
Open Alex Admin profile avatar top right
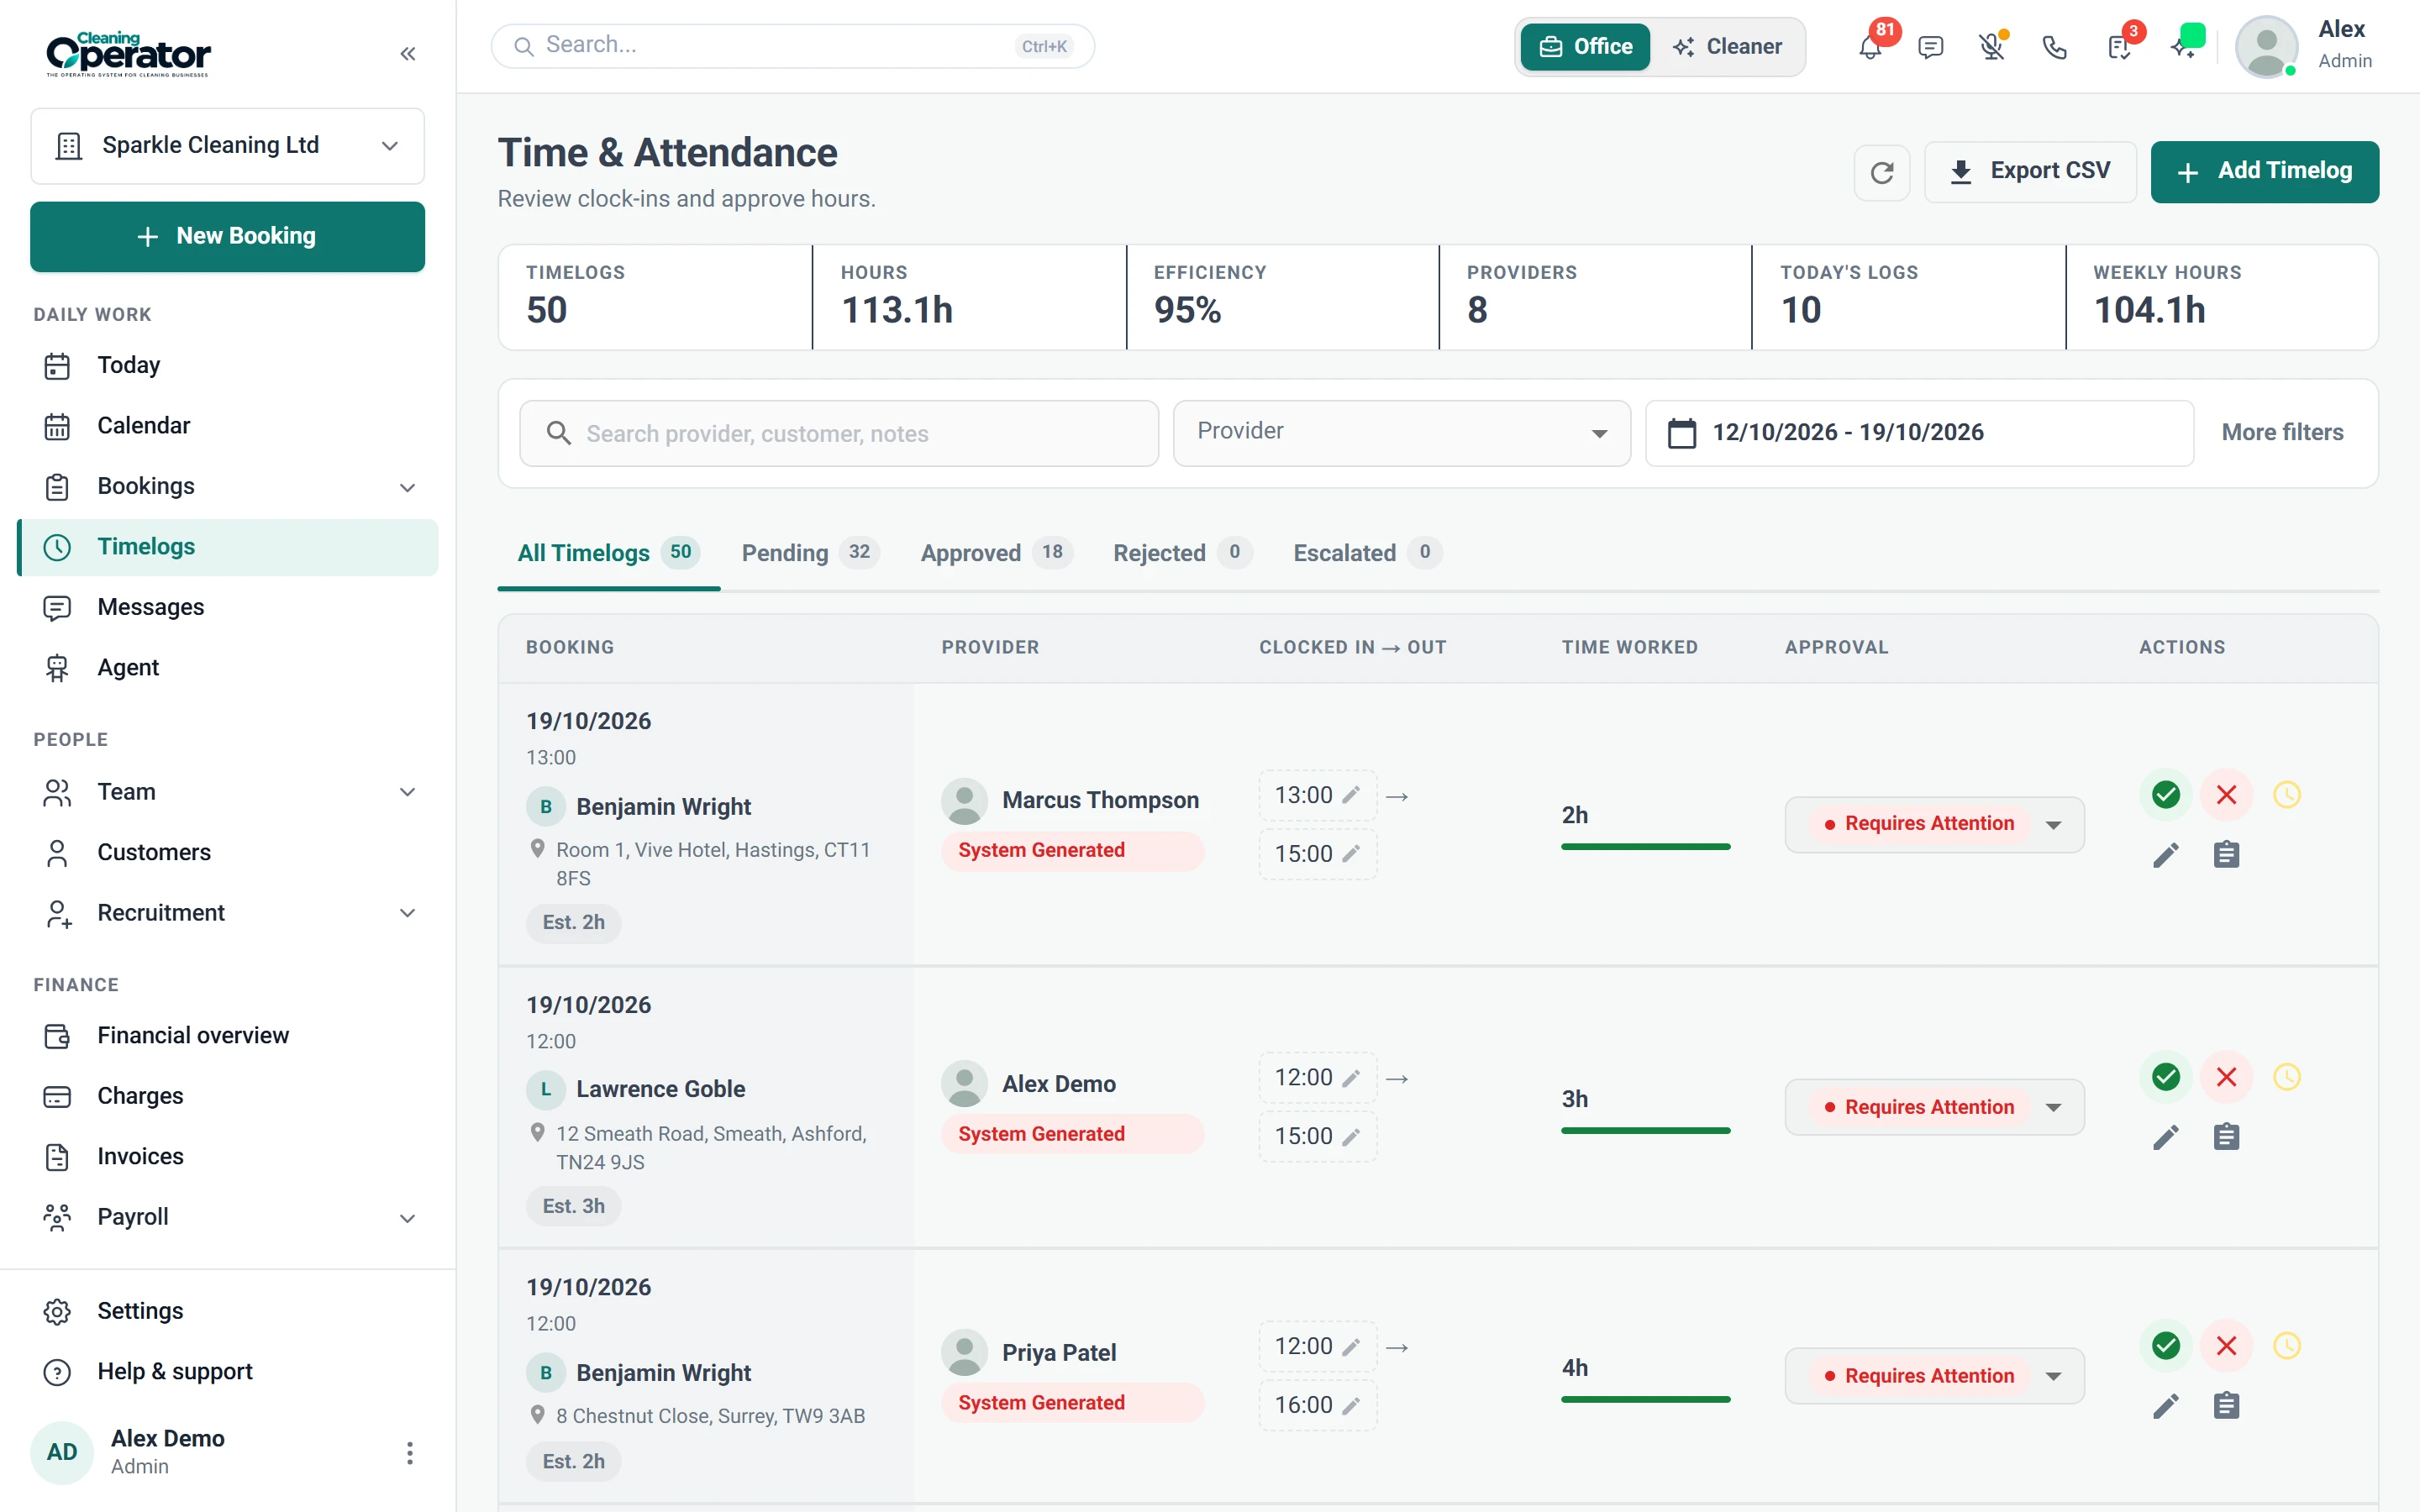2265,47
